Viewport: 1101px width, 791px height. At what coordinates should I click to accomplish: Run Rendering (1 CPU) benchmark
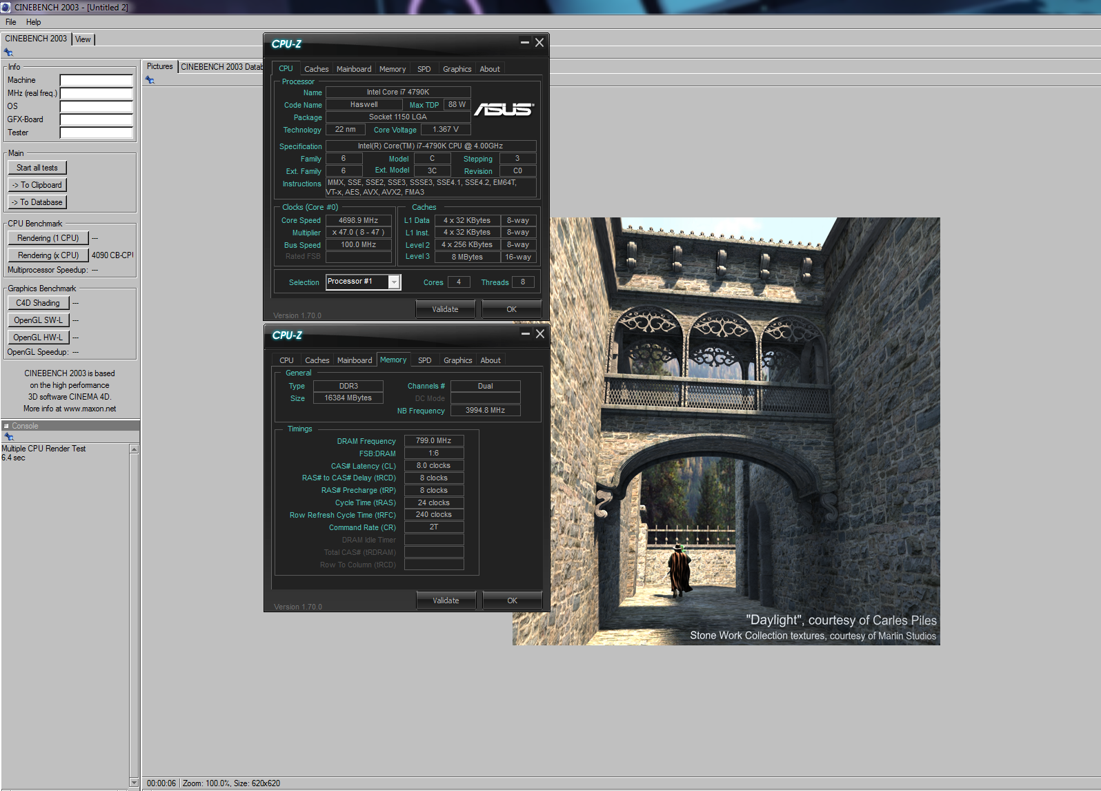coord(48,238)
